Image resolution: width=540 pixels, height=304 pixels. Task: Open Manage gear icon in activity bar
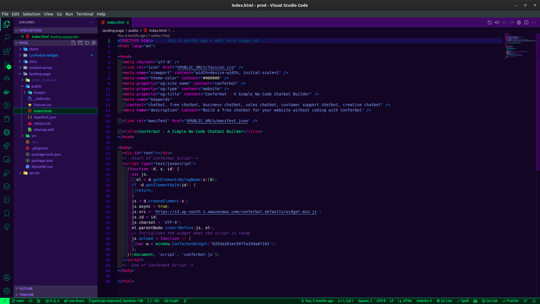[x=7, y=291]
